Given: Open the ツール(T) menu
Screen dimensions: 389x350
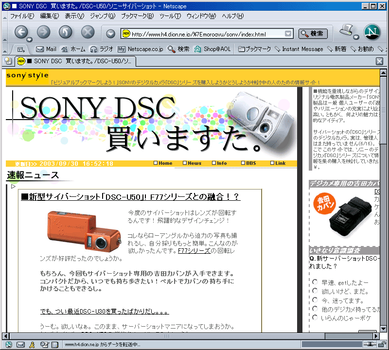Looking at the screenshot, I should pos(170,16).
